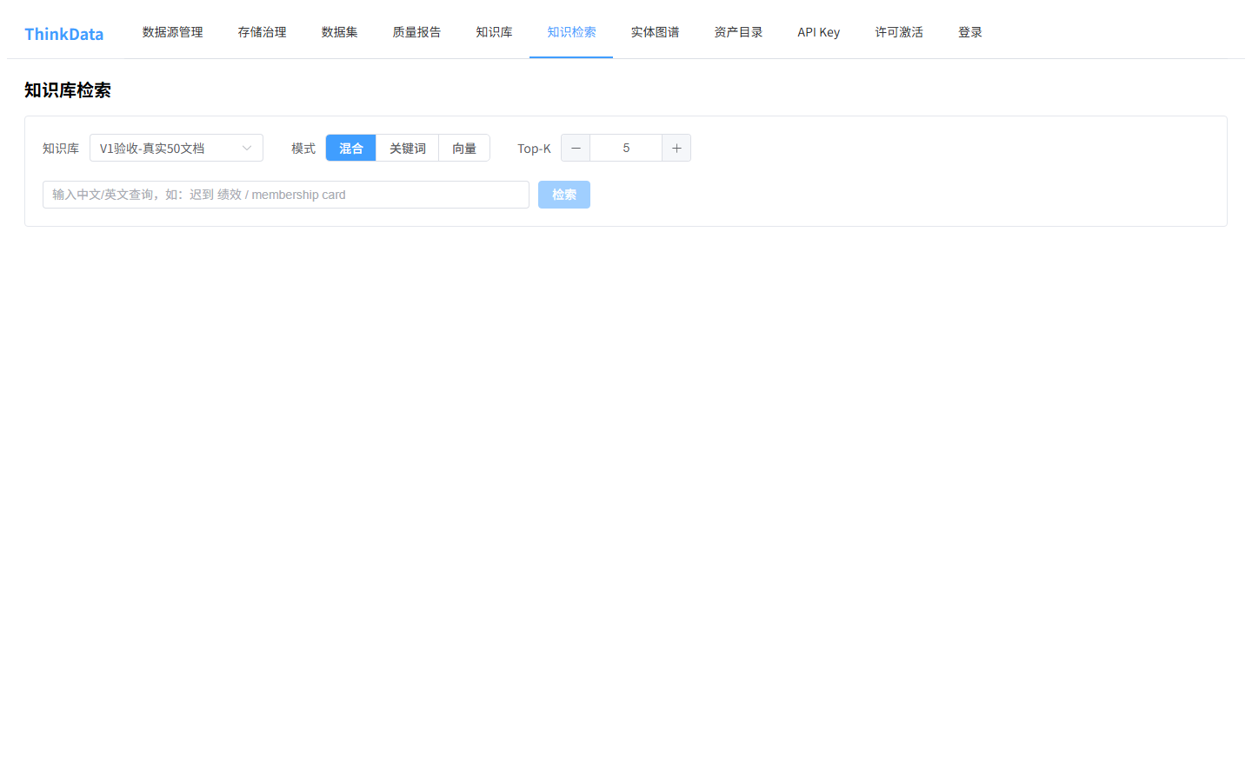The image size is (1252, 782).
Task: Select the 混合 search mode
Action: point(351,148)
